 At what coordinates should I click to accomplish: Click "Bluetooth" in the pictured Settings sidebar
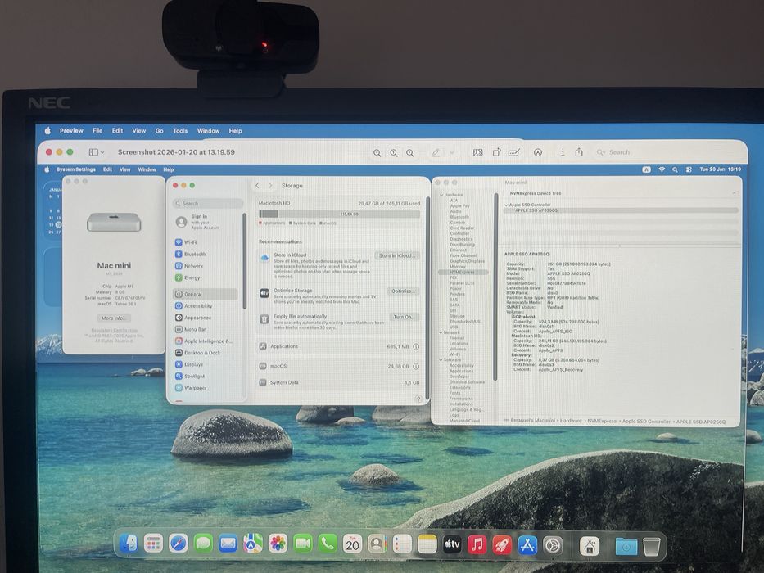pyautogui.click(x=195, y=254)
